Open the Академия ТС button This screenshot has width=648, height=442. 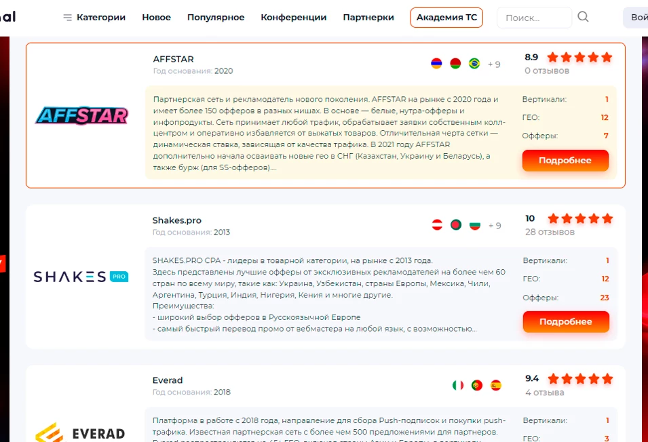[x=446, y=18]
